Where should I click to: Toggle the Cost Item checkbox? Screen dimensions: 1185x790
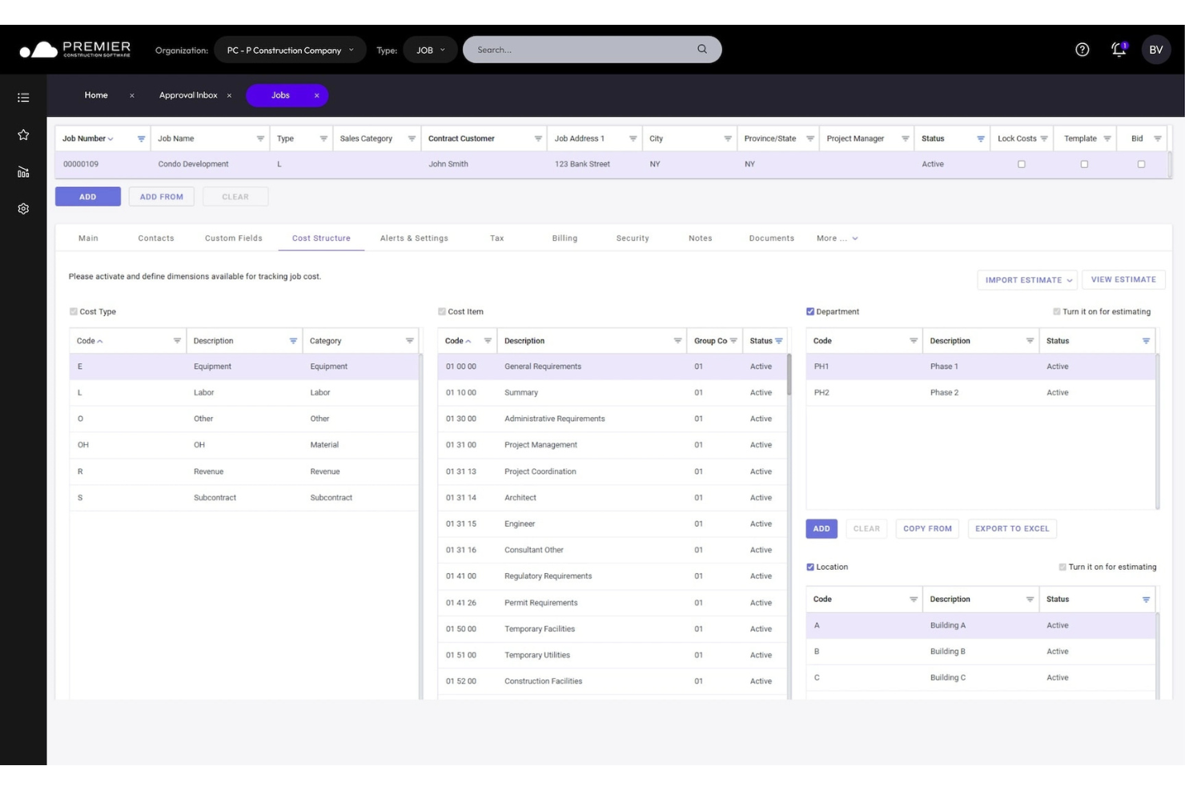[442, 311]
